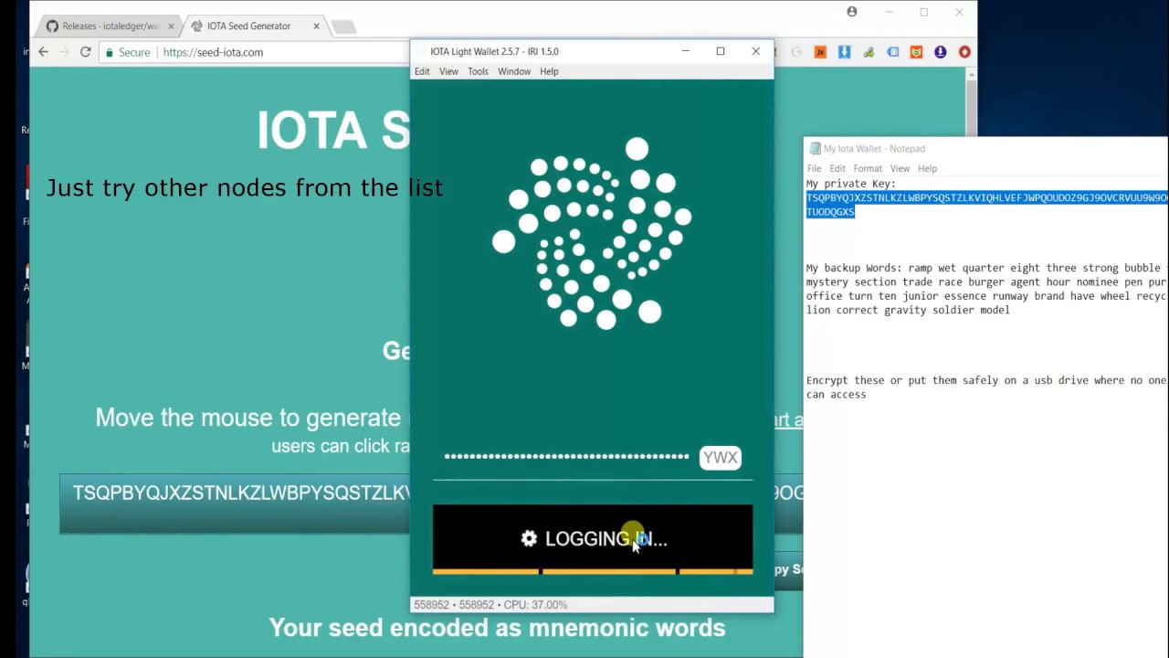Image resolution: width=1169 pixels, height=658 pixels.
Task: Click the orange shield chevron extension icon
Action: point(916,52)
